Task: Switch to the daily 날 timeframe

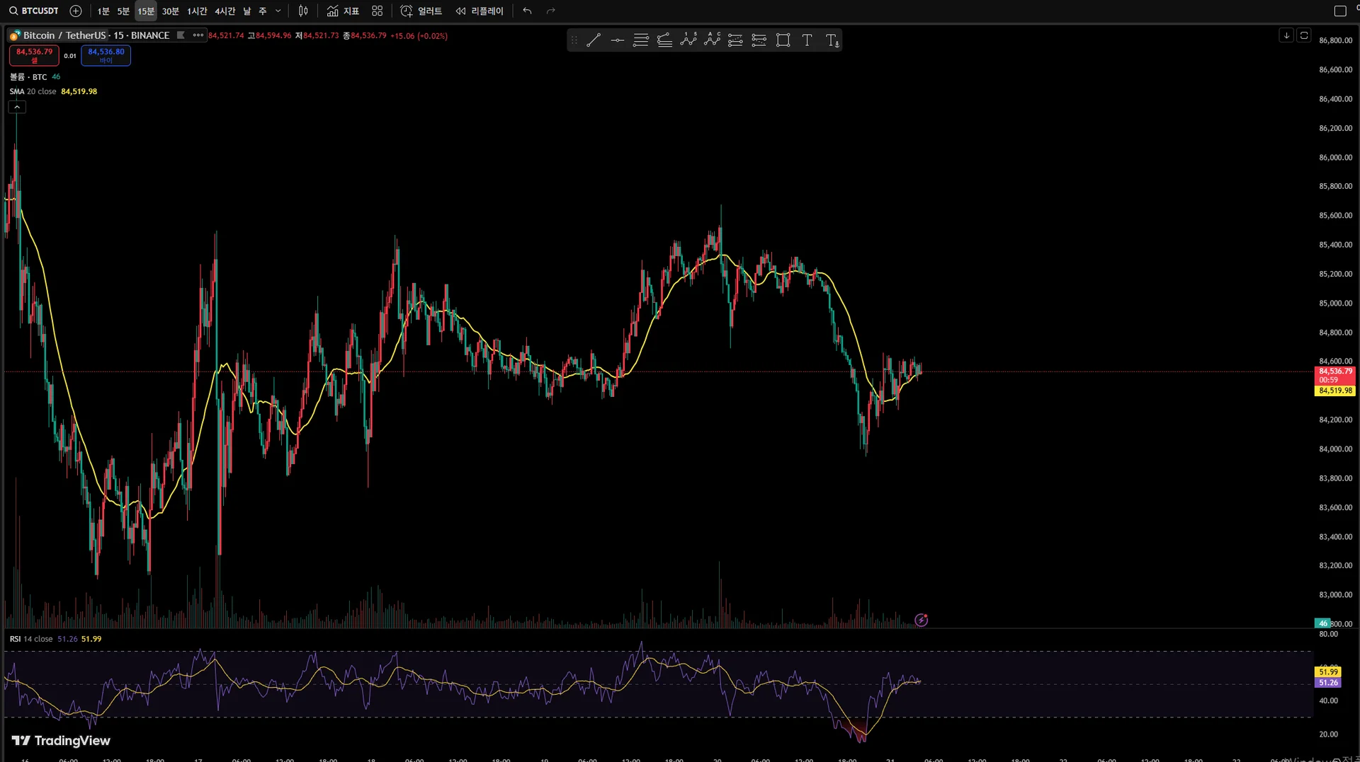Action: click(247, 11)
